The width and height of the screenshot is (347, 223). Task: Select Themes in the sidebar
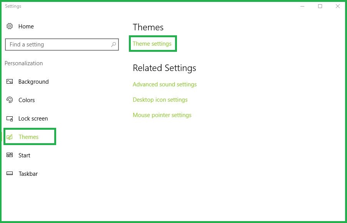point(28,137)
